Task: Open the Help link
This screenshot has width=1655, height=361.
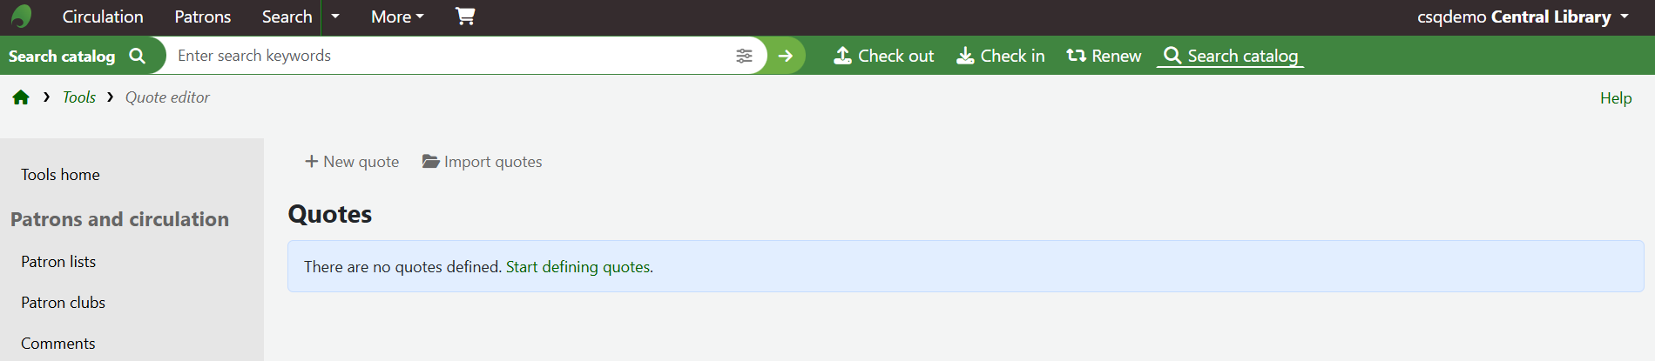Action: 1615,98
